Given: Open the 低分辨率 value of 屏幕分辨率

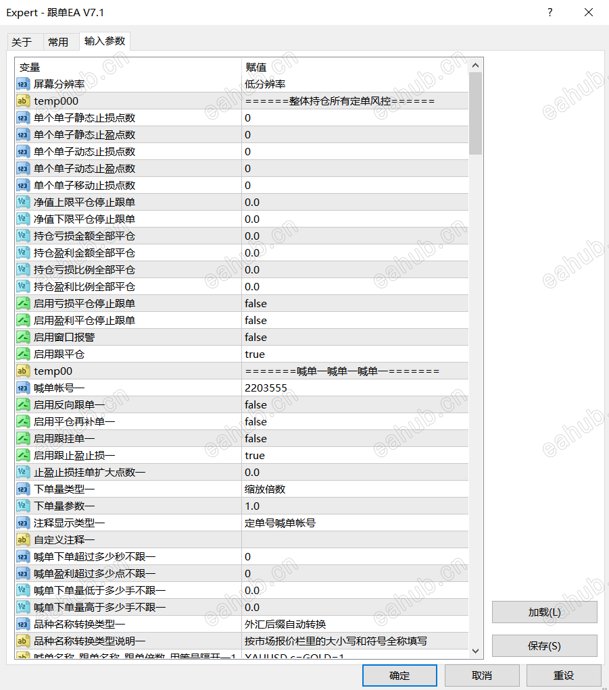Looking at the screenshot, I should (x=355, y=84).
